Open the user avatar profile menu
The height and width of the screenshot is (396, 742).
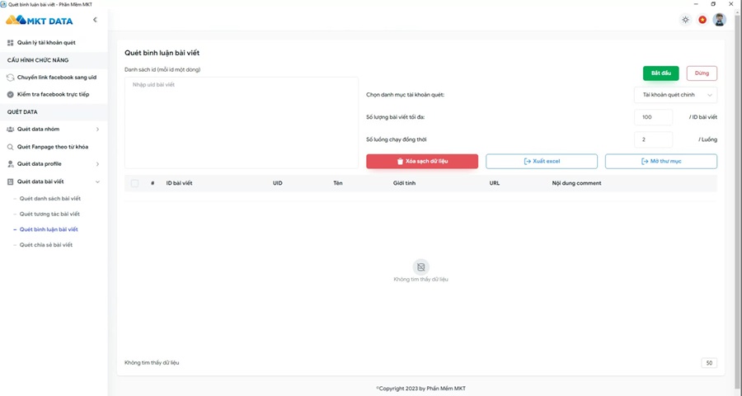[x=719, y=20]
